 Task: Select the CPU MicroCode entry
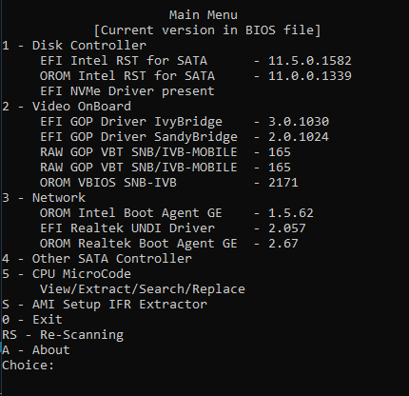click(67, 274)
